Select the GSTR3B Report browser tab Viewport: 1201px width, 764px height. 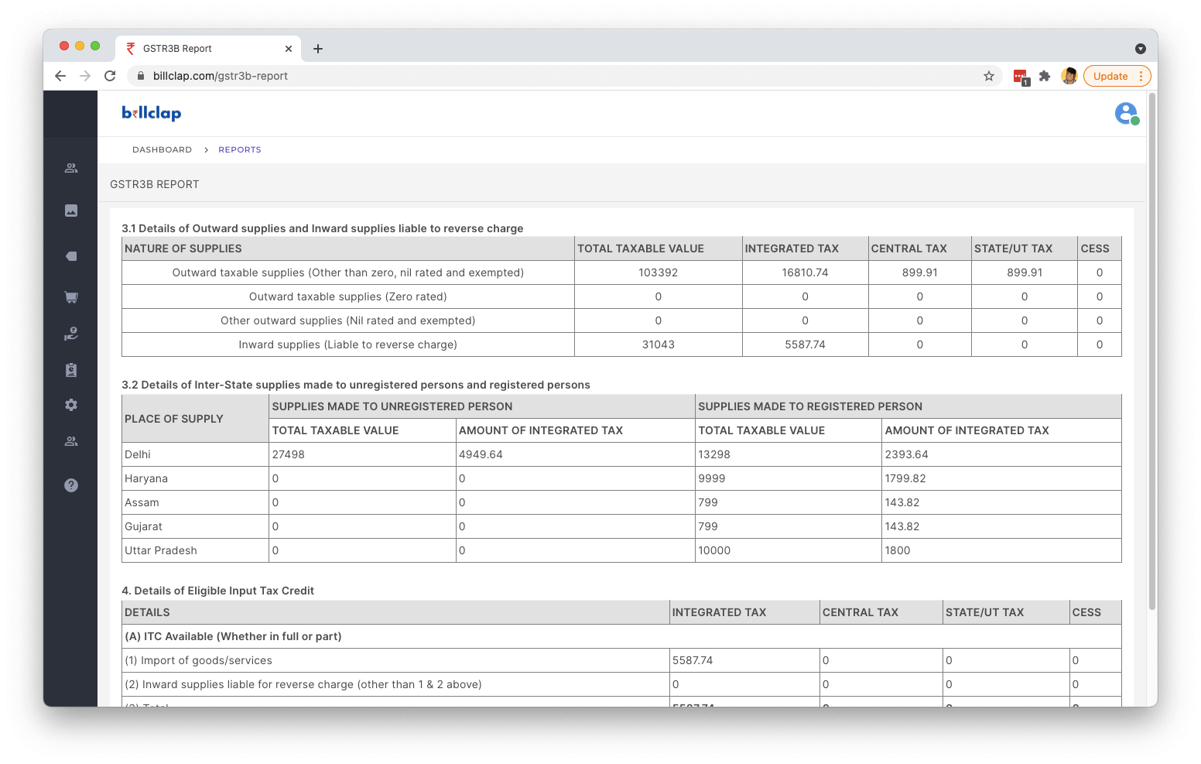coord(207,49)
